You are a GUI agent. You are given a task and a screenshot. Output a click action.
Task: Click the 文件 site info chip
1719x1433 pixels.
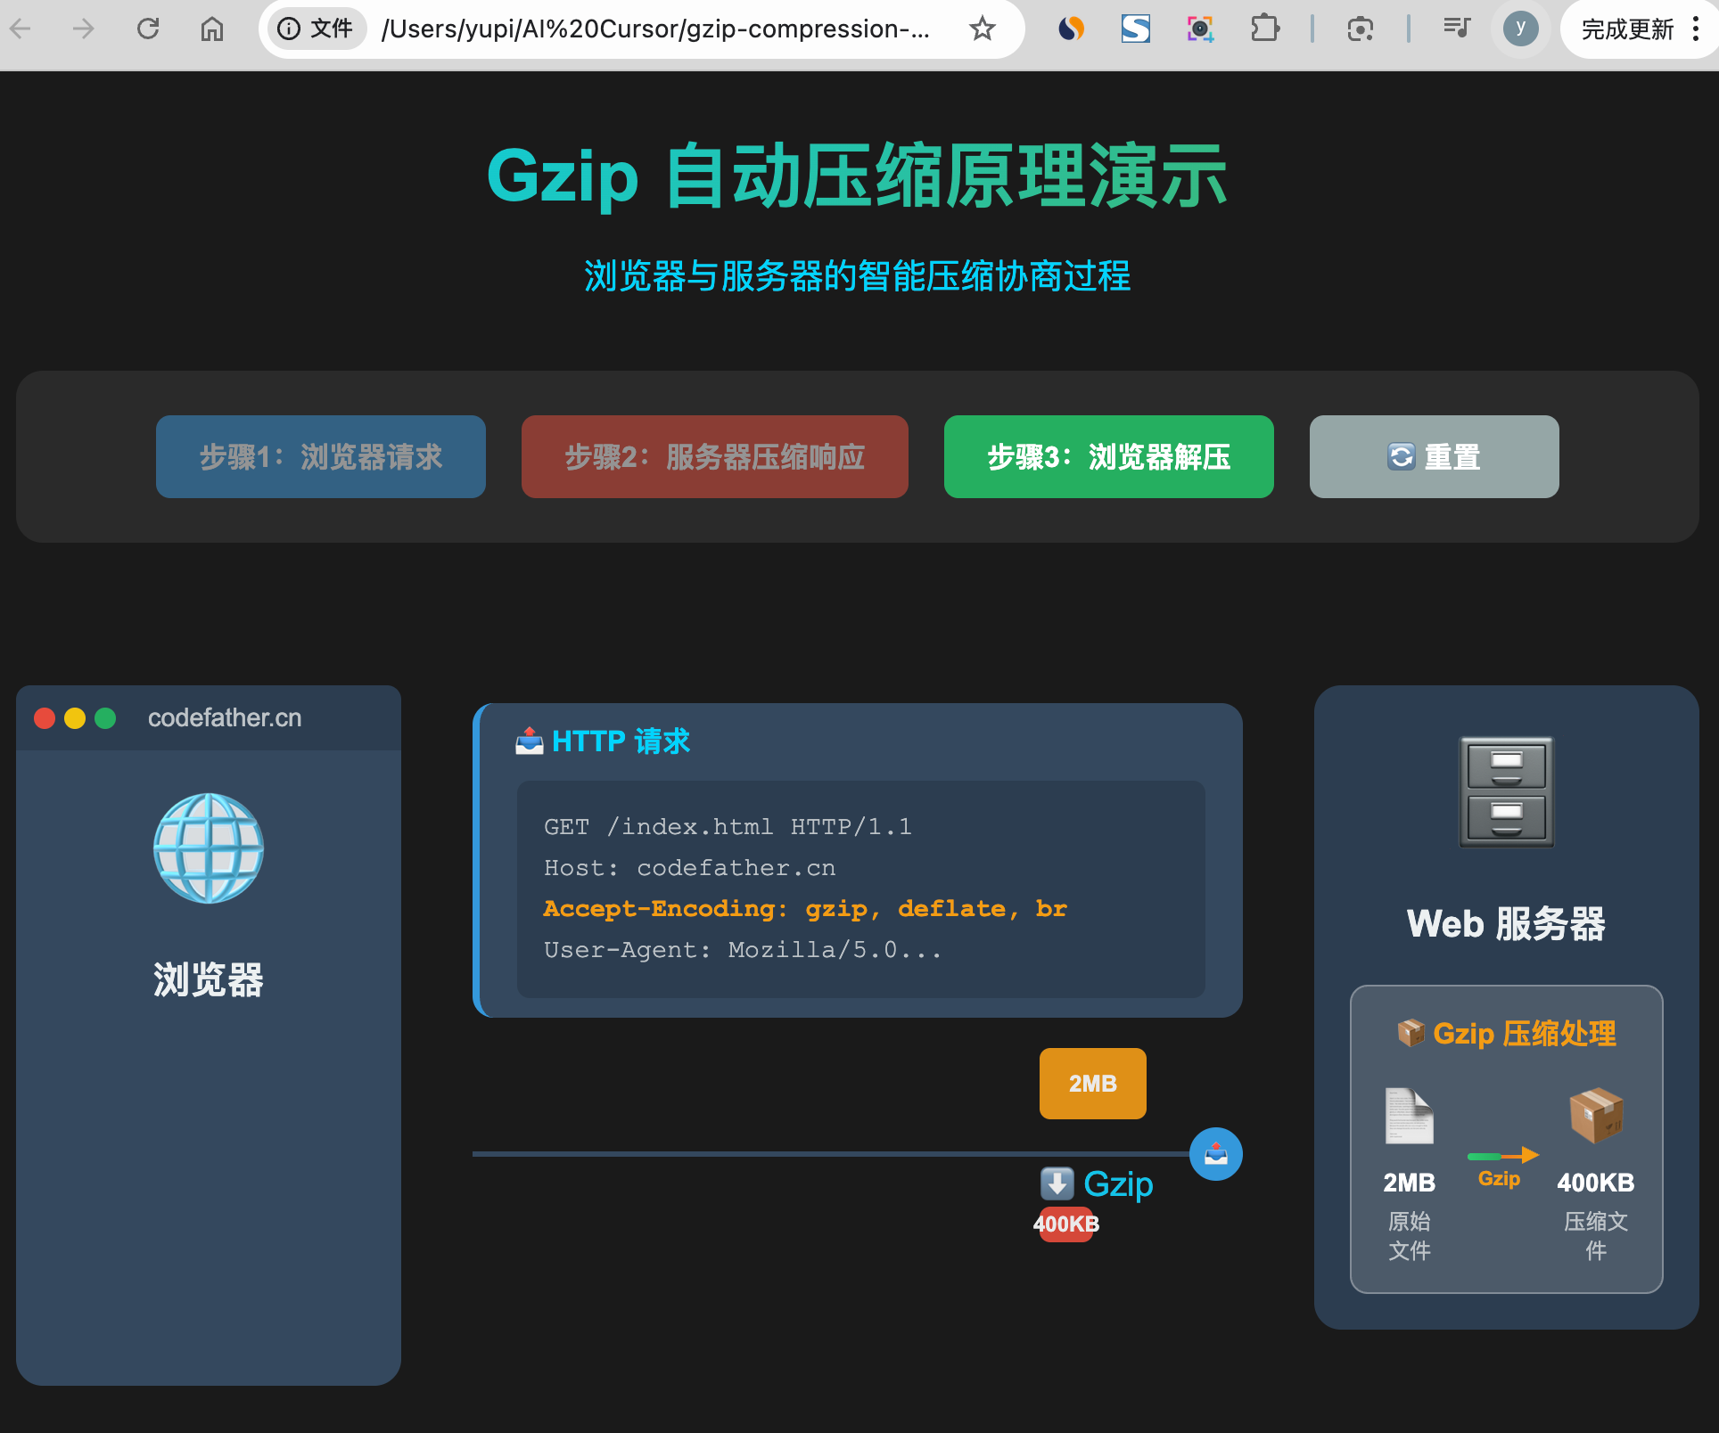[316, 29]
